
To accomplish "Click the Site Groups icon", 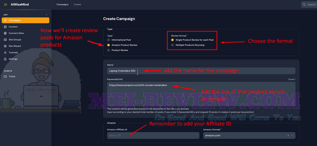I will (5, 40).
